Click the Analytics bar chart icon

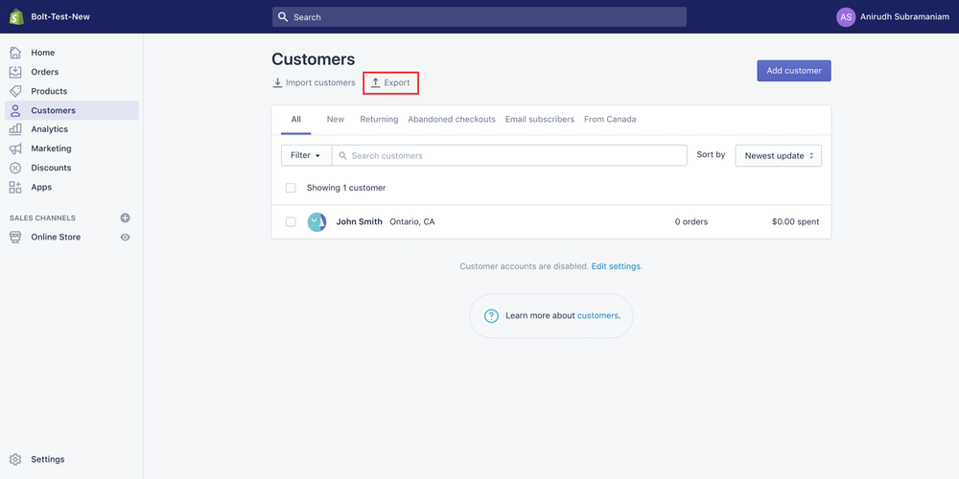(15, 129)
